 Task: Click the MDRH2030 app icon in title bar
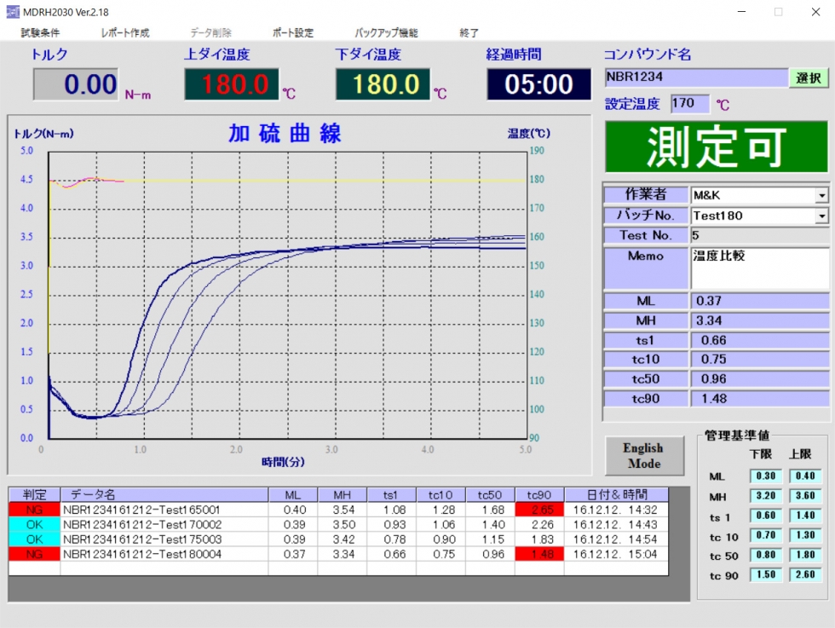pyautogui.click(x=12, y=12)
